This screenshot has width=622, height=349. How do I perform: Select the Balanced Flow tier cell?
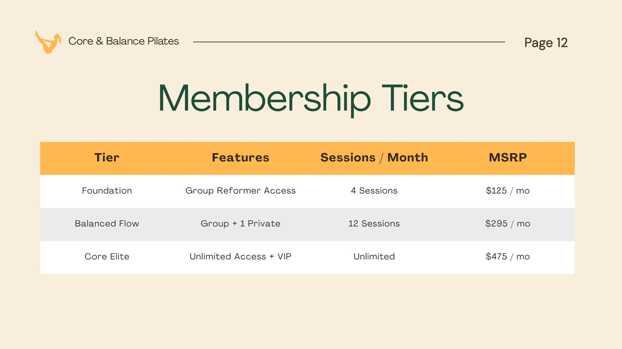(107, 224)
